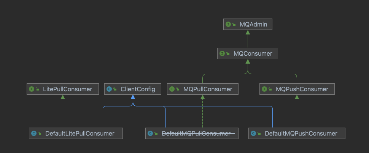Select the strikethrough DefaultMQPullConsumer label
This screenshot has width=369, height=153.
coord(196,133)
